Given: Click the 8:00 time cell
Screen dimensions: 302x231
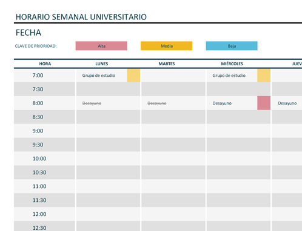Looking at the screenshot, I should (44, 103).
